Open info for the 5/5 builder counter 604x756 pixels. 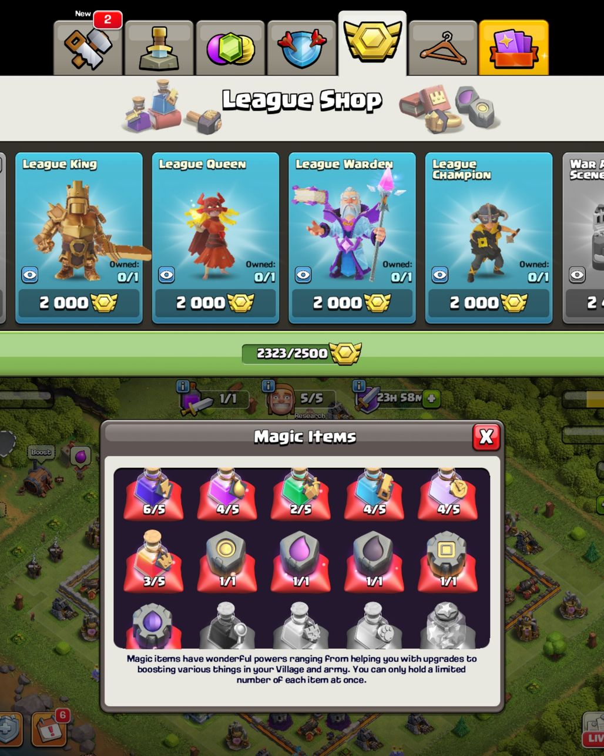[269, 386]
